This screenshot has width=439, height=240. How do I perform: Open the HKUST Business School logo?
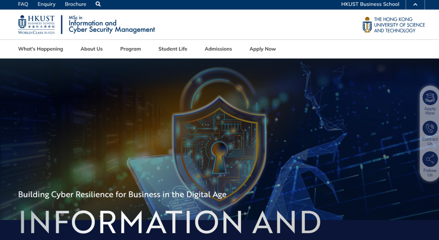coord(37,25)
